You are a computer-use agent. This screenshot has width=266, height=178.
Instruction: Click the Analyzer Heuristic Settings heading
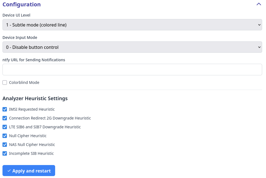pos(35,98)
